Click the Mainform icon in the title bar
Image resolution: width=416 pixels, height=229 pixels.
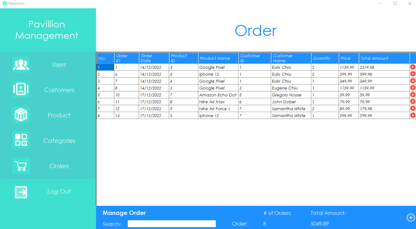coord(4,3)
